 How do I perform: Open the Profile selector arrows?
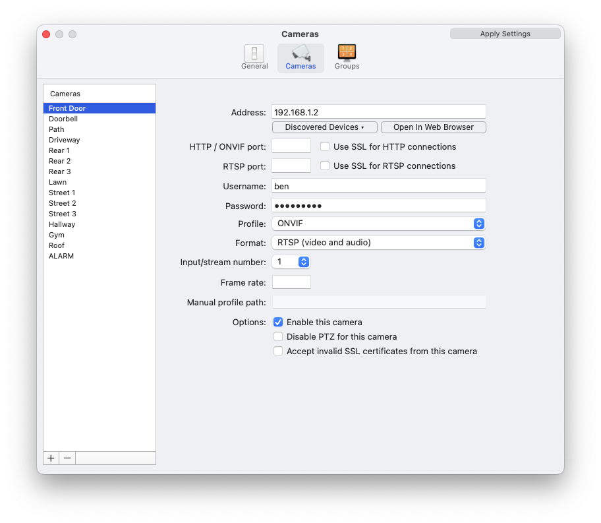[x=480, y=224]
